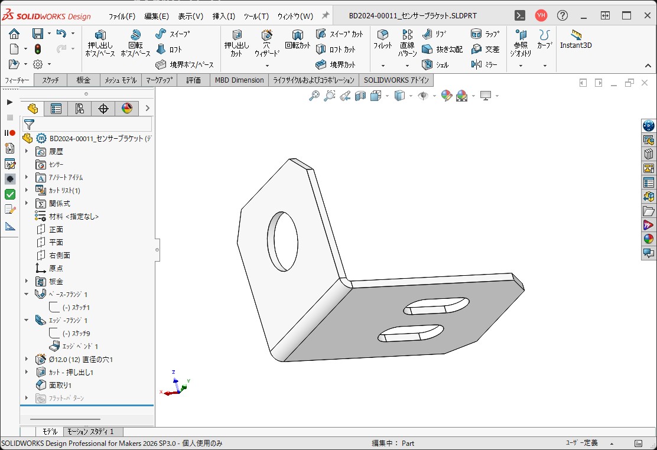Expand the カット リスト(1) node
Screen dimensions: 657x450
[x=27, y=190]
